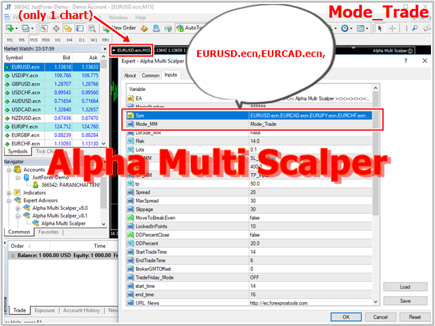Switch to the Common tab in Expert dialog
The height and width of the screenshot is (326, 435).
pos(150,75)
